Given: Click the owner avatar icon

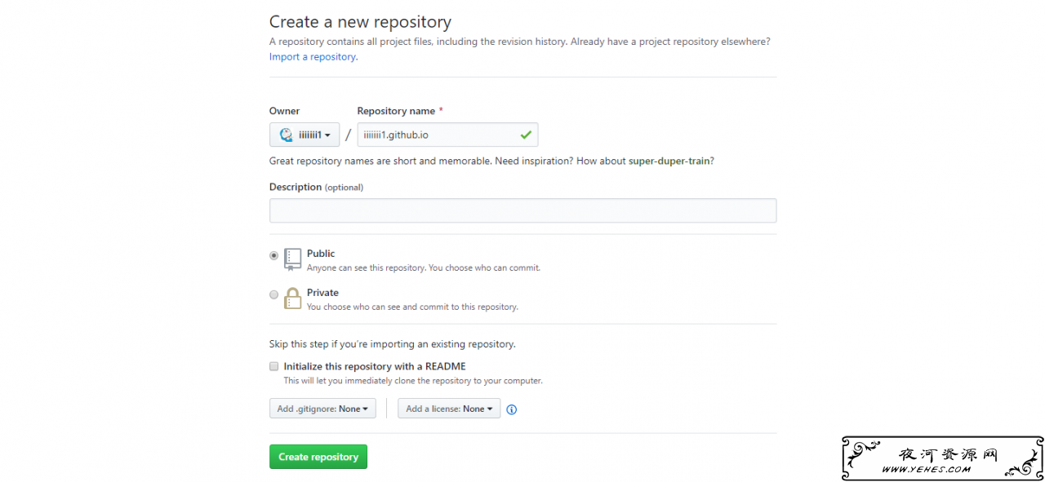Looking at the screenshot, I should pos(287,135).
